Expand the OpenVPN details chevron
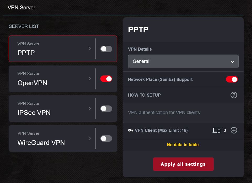 tap(90, 79)
